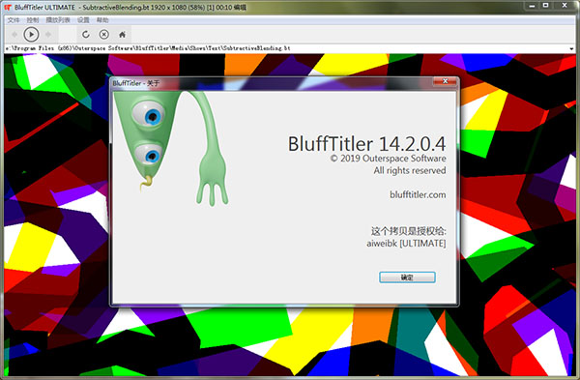580x380 pixels.
Task: Click the 确定 button in About dialog
Action: click(407, 278)
